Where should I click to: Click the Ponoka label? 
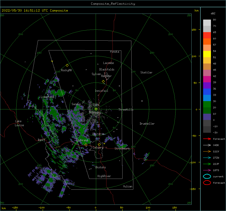[115, 52]
